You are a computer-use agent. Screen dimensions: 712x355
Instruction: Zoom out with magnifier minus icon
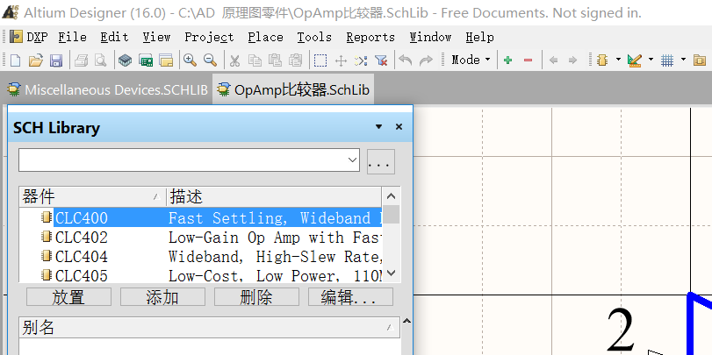point(210,60)
